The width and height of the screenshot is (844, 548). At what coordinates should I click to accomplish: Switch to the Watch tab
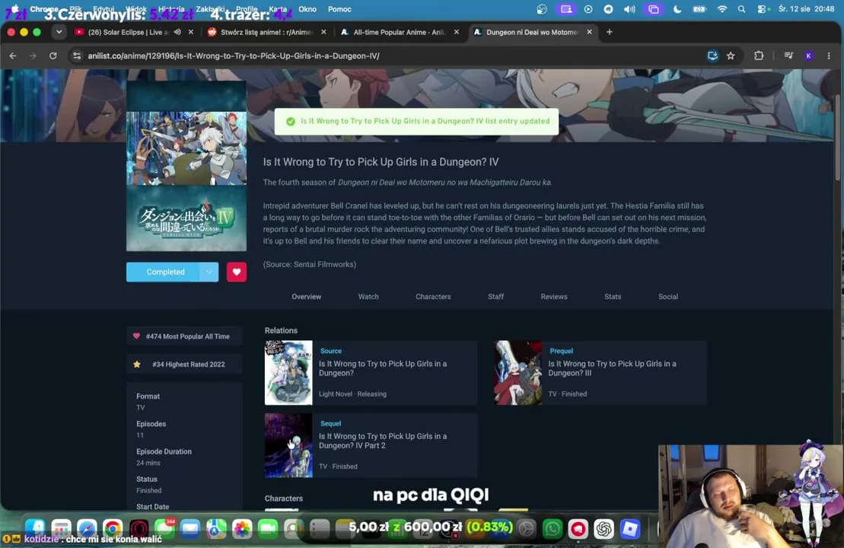click(x=368, y=297)
